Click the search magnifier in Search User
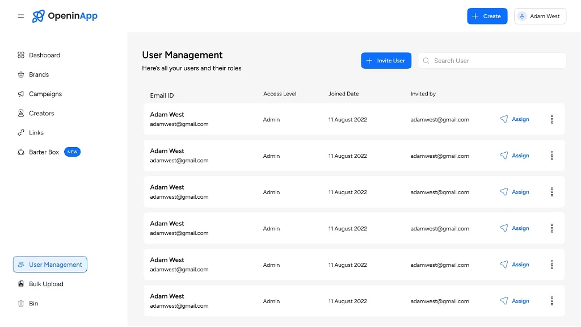Image resolution: width=581 pixels, height=327 pixels. [426, 60]
